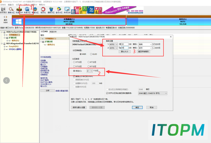Select the software (D:) 59.2GB partition bar
The width and height of the screenshot is (211, 143).
coord(169,22)
